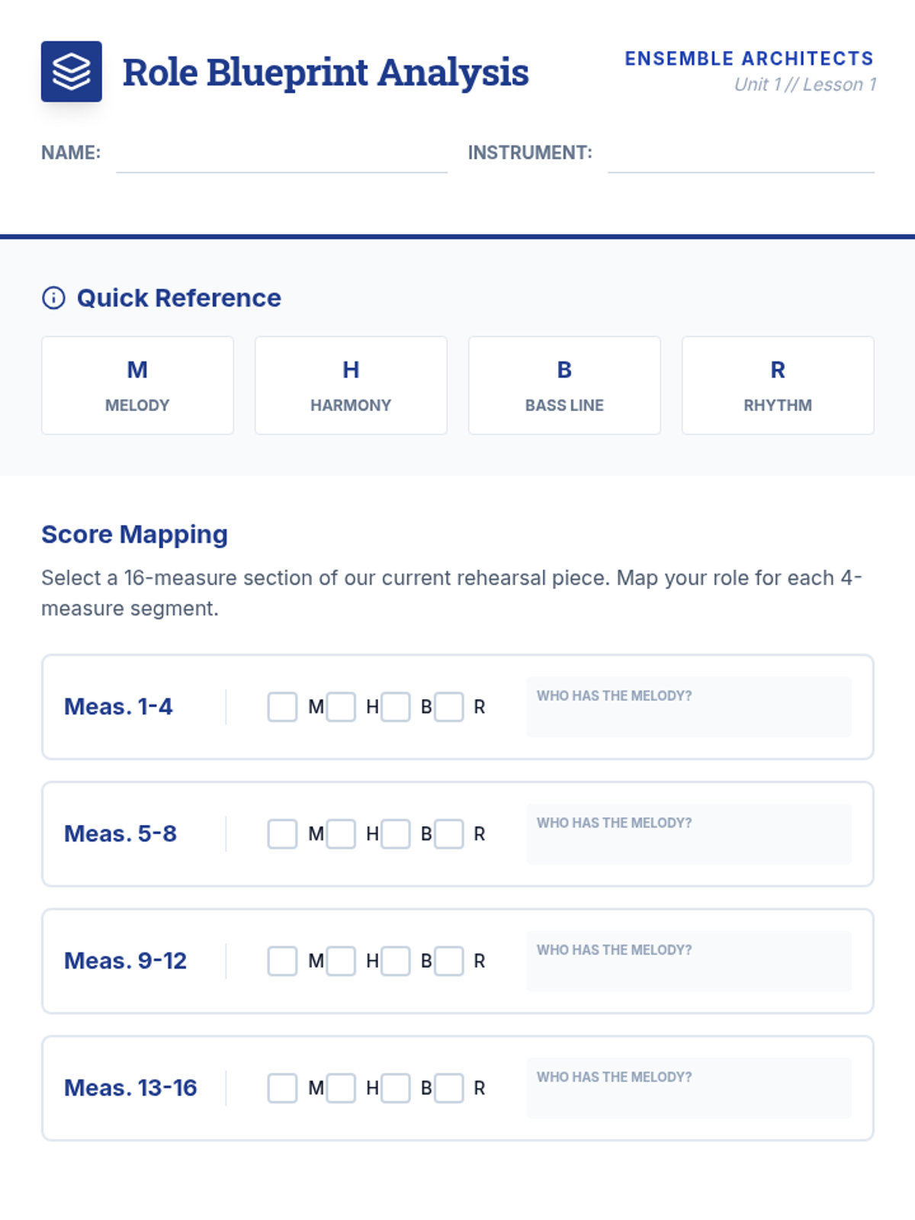
Task: Click melody field for Meas. 1-4
Action: tap(689, 707)
